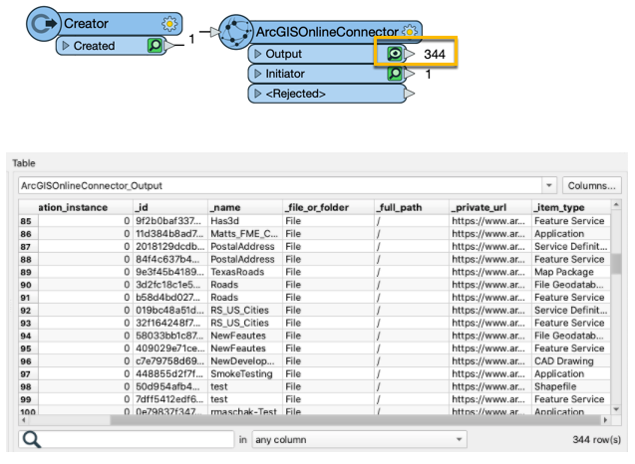Click the ArcGISOnlineConnector globe network icon
Image resolution: width=635 pixels, height=464 pixels.
point(236,32)
